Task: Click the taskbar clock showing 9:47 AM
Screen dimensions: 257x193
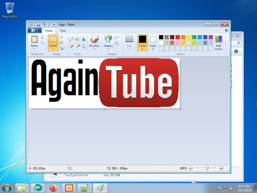Action: pos(244,188)
